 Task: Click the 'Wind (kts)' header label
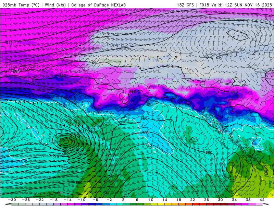pos(55,5)
